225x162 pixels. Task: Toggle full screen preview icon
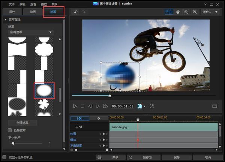151,106
